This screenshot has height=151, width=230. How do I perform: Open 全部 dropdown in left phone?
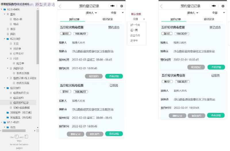[x=117, y=13]
